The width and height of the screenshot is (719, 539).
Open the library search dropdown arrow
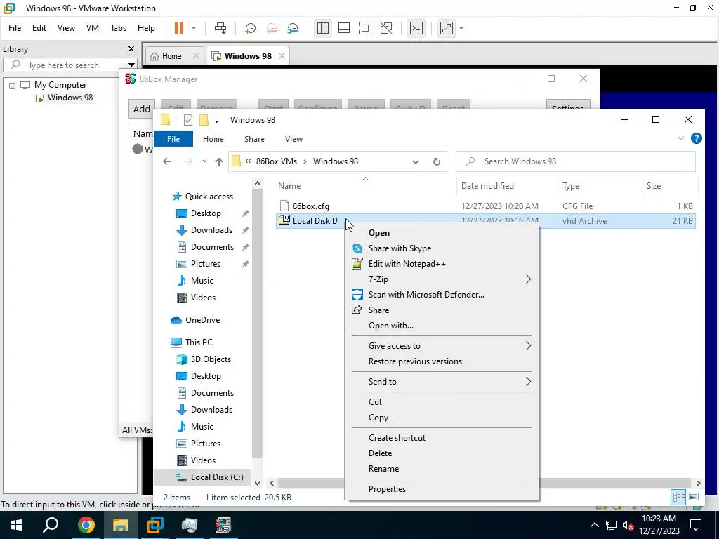131,65
